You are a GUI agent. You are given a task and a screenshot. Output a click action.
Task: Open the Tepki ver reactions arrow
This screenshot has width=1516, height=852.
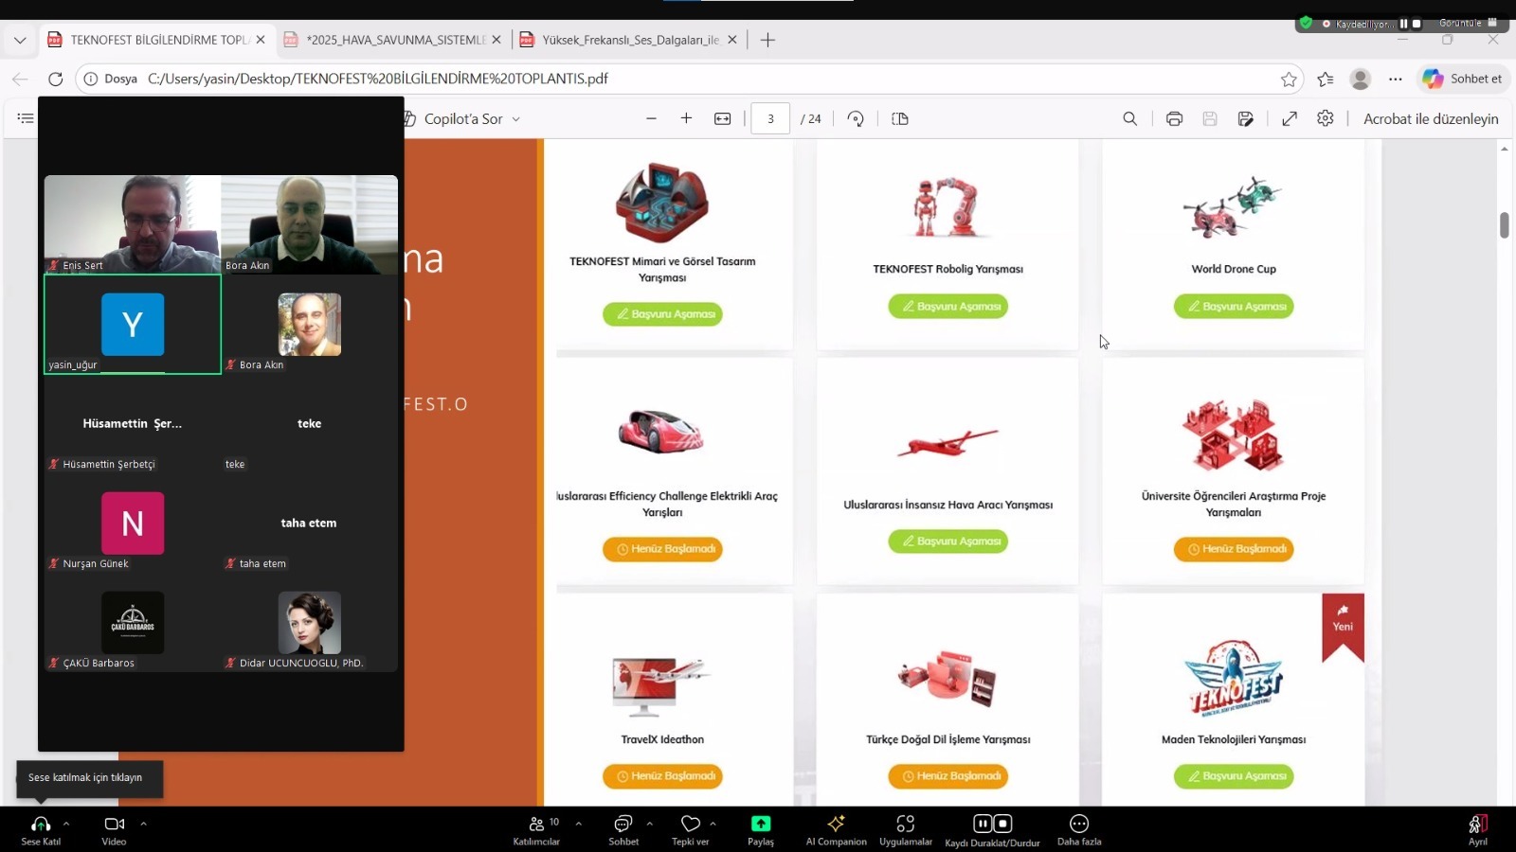click(713, 824)
